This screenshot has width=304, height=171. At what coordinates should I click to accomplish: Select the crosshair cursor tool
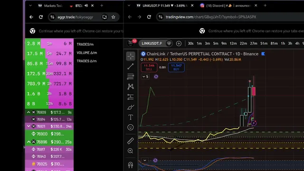click(x=131, y=56)
